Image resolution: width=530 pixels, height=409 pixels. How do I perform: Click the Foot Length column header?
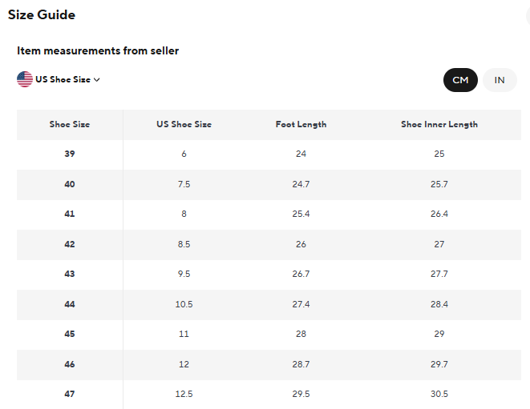click(x=301, y=125)
